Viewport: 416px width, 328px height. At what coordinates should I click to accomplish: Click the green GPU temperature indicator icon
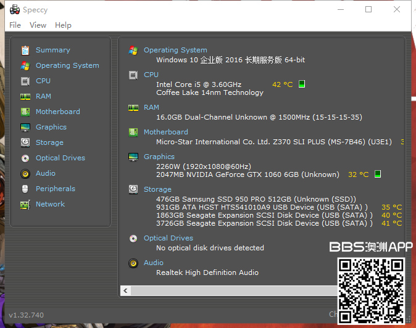378,174
